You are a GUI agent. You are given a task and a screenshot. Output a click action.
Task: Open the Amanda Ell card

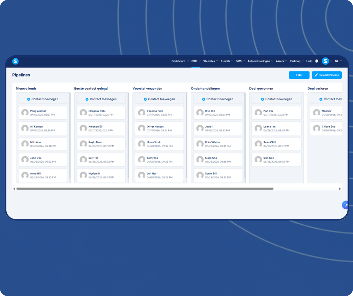(x=101, y=128)
